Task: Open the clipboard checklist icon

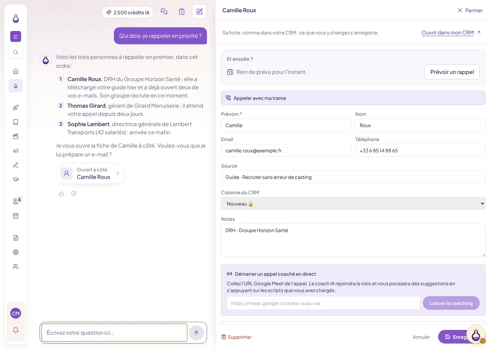Action: (182, 12)
